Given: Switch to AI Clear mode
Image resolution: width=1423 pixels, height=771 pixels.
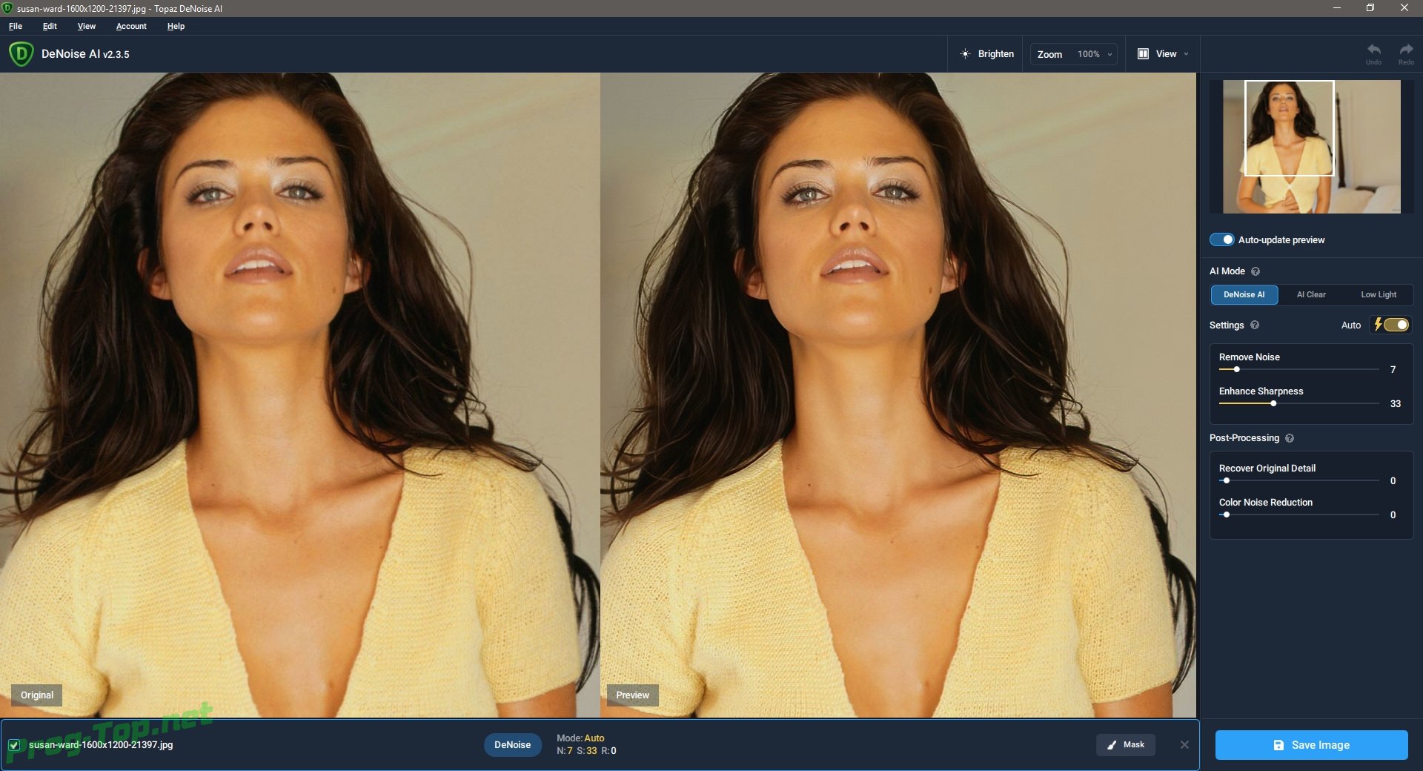Looking at the screenshot, I should (x=1311, y=295).
